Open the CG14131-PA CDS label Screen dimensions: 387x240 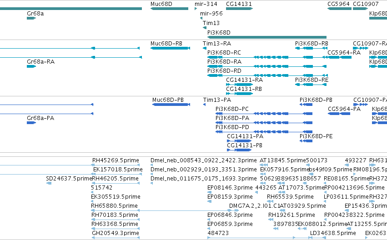pos(245,136)
